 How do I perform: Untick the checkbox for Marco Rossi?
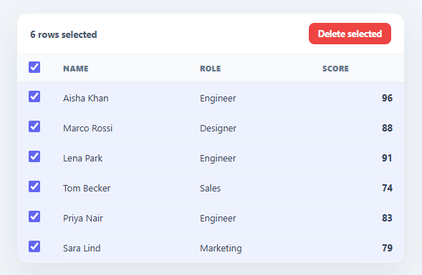click(34, 126)
